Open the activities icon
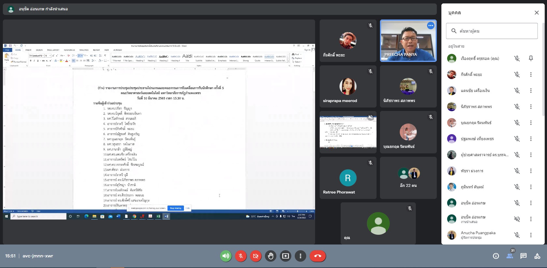 (x=537, y=256)
